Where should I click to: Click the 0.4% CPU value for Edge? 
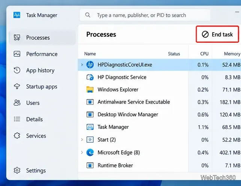(x=203, y=153)
